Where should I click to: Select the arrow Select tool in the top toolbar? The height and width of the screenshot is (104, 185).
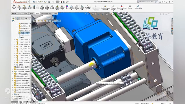pos(57,2)
